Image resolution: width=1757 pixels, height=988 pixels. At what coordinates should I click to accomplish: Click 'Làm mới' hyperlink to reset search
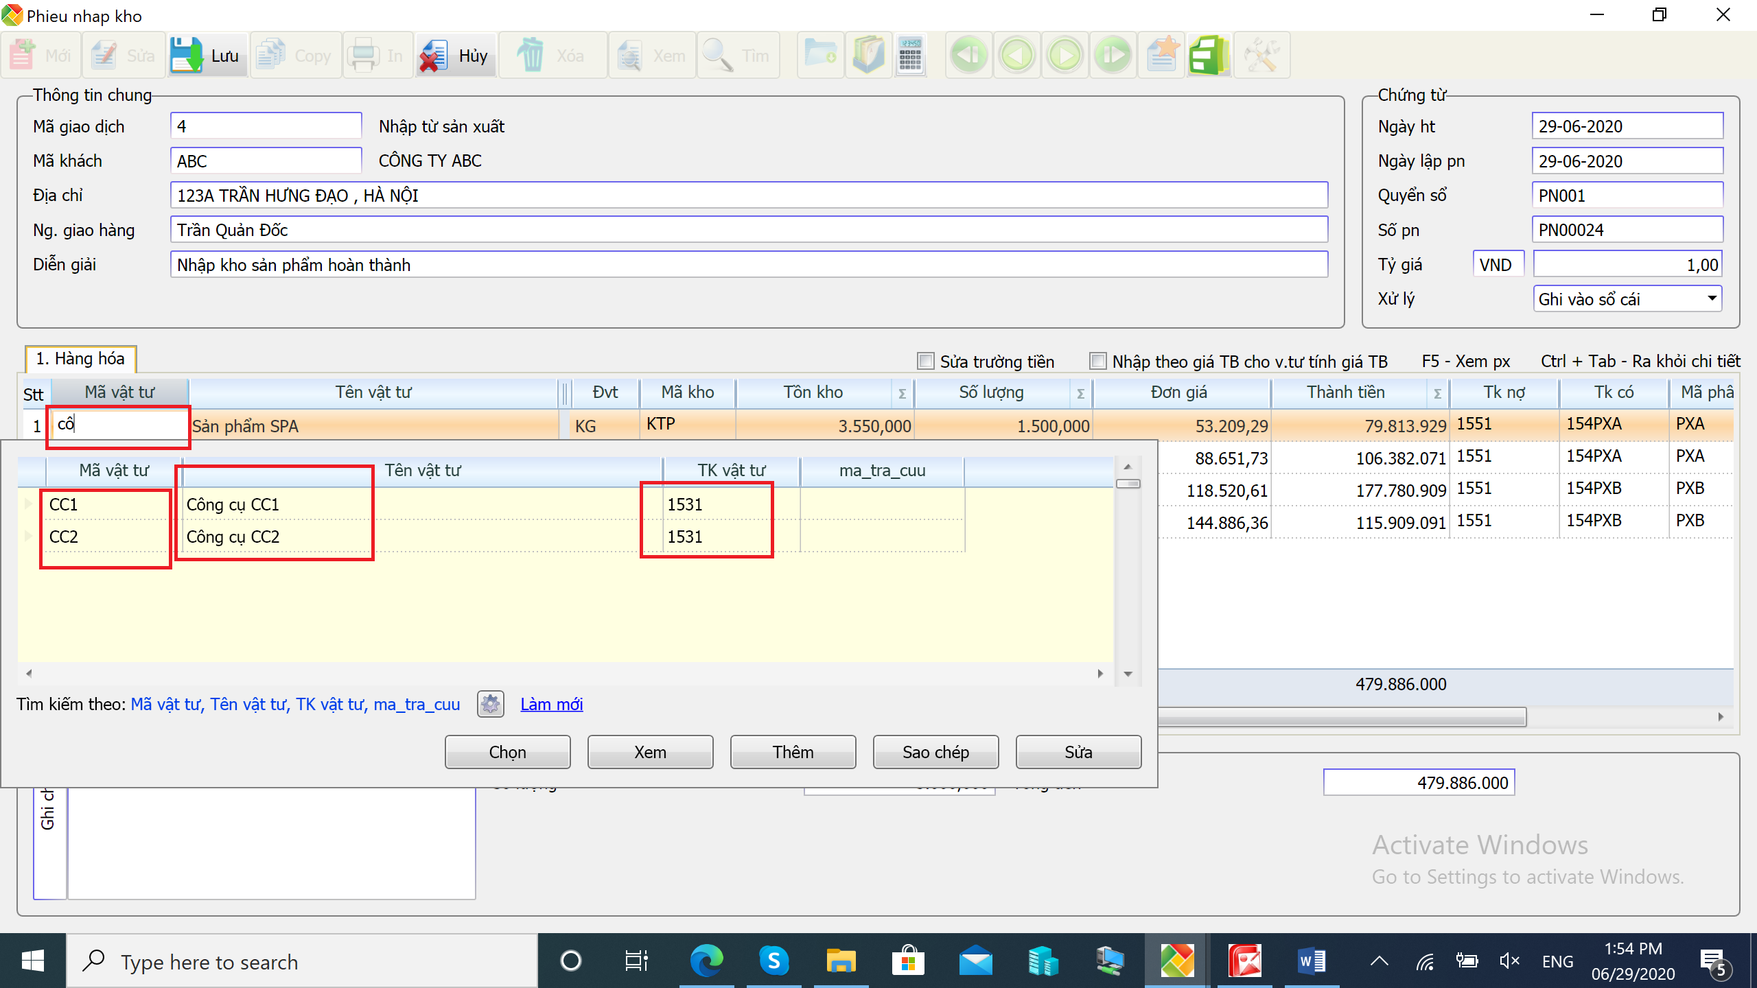pyautogui.click(x=552, y=703)
